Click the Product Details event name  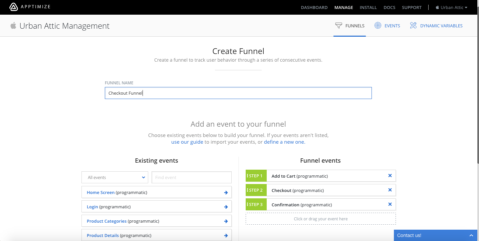(103, 235)
